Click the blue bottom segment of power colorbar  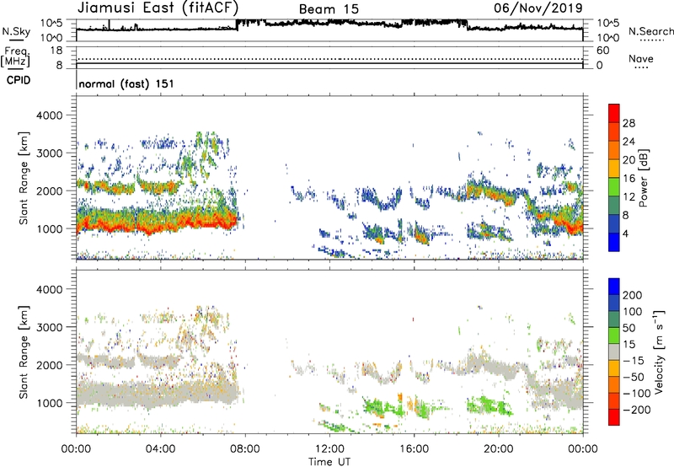pyautogui.click(x=614, y=242)
